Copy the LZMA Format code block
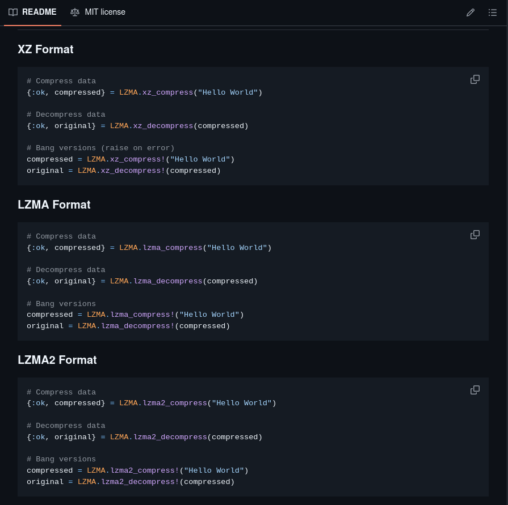Viewport: 508px width, 505px height. pos(475,235)
